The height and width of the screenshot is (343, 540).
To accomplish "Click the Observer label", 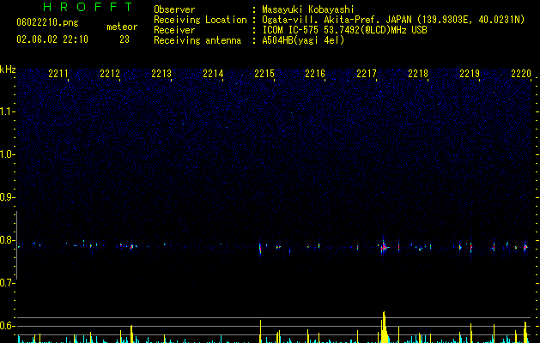I will (174, 9).
